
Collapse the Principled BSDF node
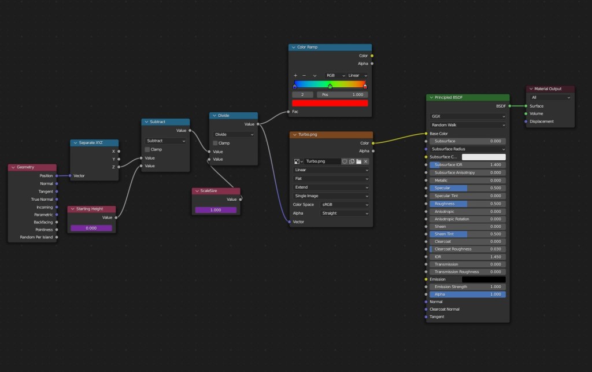(x=431, y=98)
